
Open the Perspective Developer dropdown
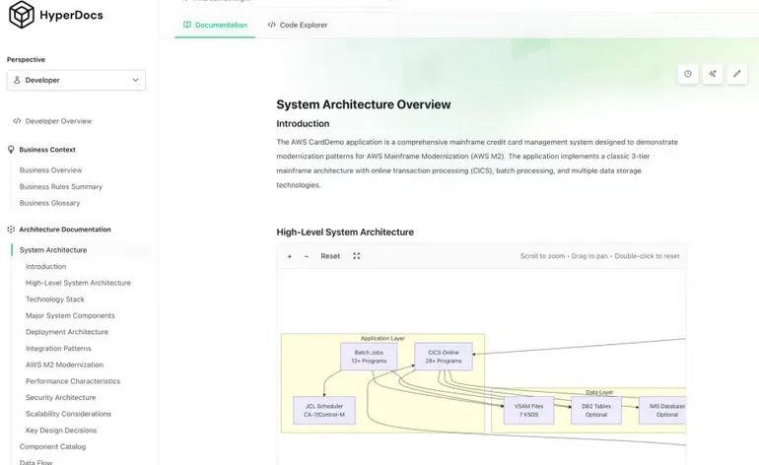[x=76, y=81]
